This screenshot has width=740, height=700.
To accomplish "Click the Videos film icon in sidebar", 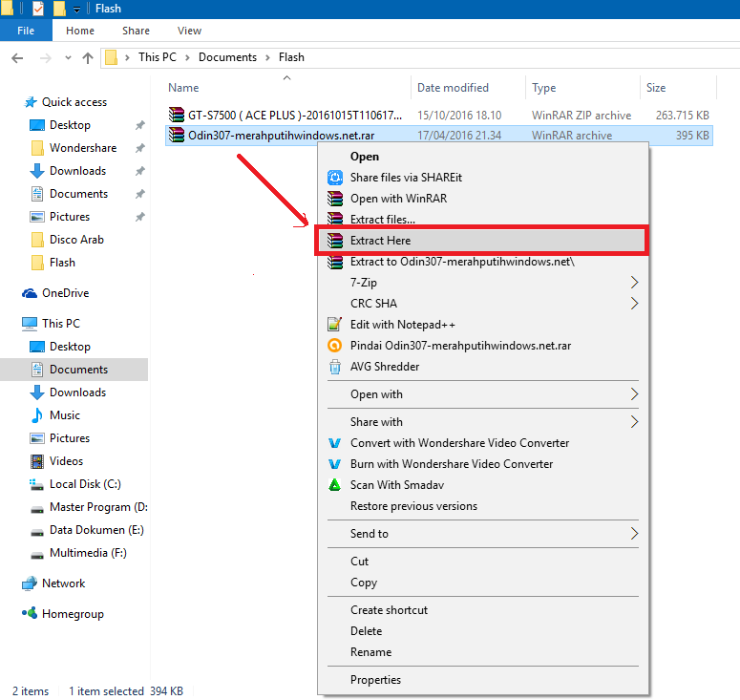I will (x=37, y=461).
